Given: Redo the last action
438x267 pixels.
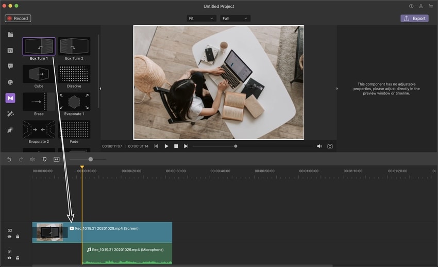Looking at the screenshot, I should tap(21, 159).
